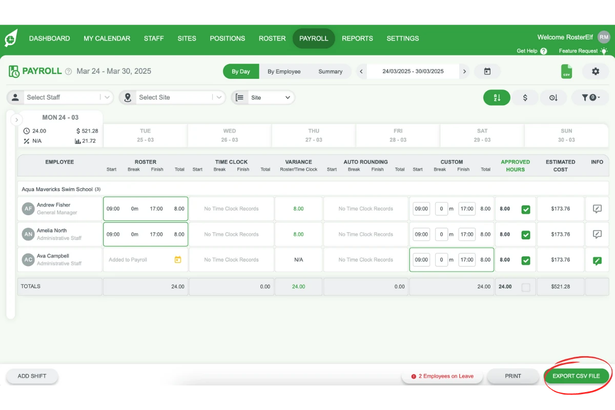Open the Dashboard menu
This screenshot has height=410, width=615.
49,38
